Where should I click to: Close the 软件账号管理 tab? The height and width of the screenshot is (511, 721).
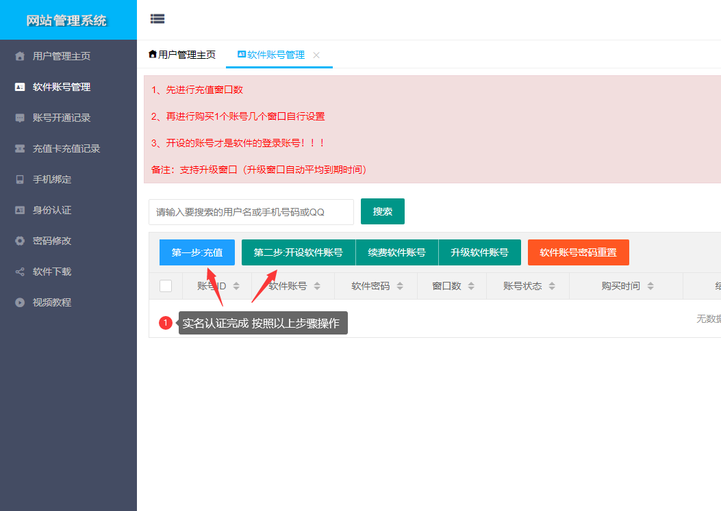tap(316, 55)
